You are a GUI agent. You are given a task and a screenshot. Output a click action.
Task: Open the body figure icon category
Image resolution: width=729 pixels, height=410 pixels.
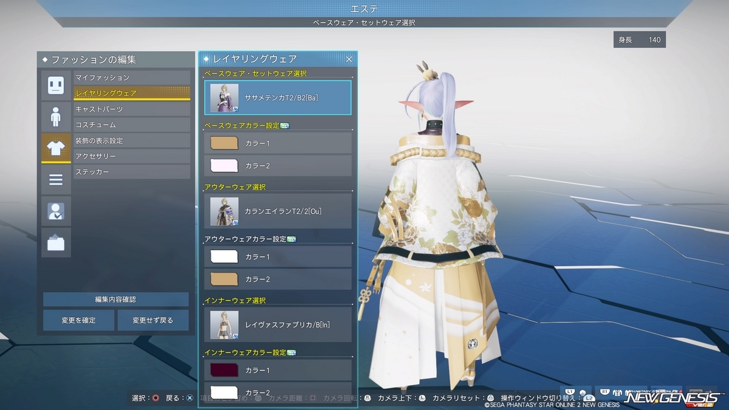[56, 117]
